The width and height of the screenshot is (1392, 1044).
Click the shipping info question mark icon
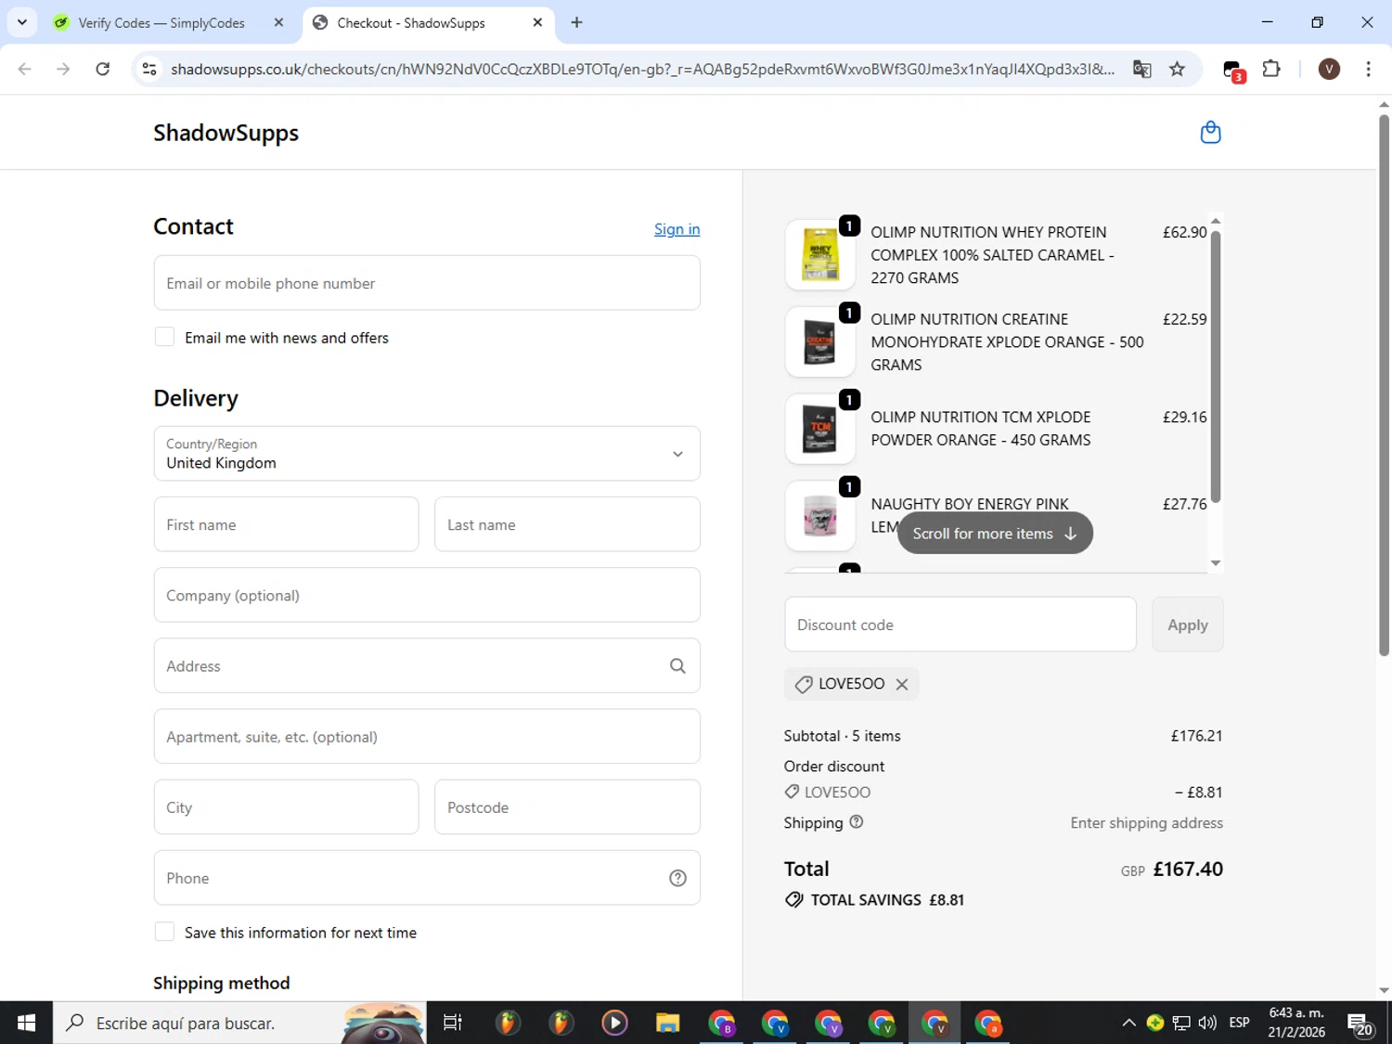(856, 822)
